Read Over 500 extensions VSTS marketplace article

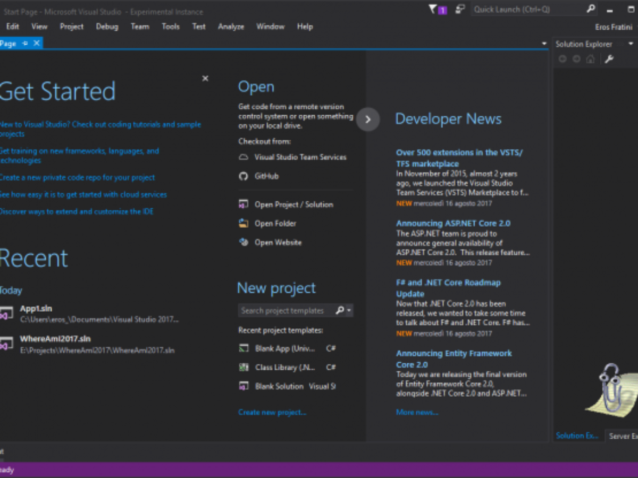459,158
